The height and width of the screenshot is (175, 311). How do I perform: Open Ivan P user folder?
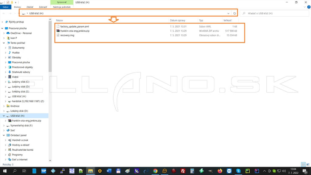coord(13,38)
